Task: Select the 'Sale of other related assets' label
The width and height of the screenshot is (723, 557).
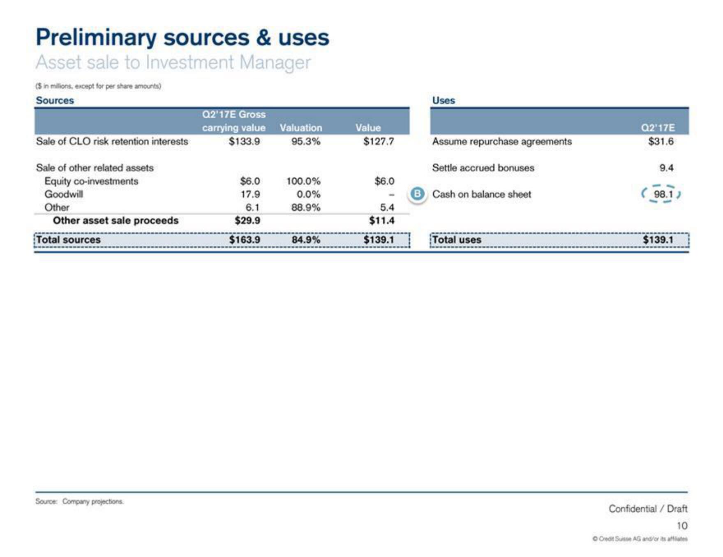Action: tap(95, 168)
